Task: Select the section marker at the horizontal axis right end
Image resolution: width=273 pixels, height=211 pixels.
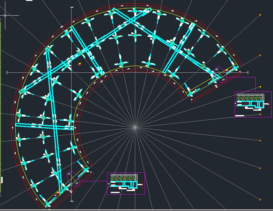Action: 248,72
